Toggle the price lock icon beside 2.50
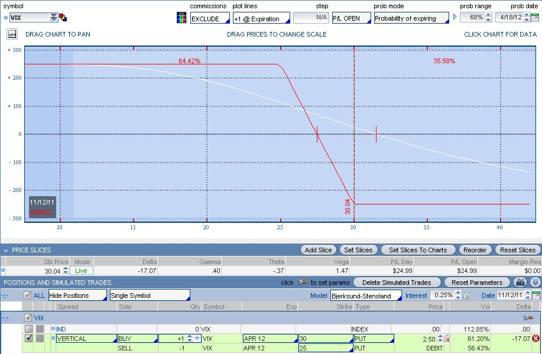The height and width of the screenshot is (354, 542). click(447, 338)
